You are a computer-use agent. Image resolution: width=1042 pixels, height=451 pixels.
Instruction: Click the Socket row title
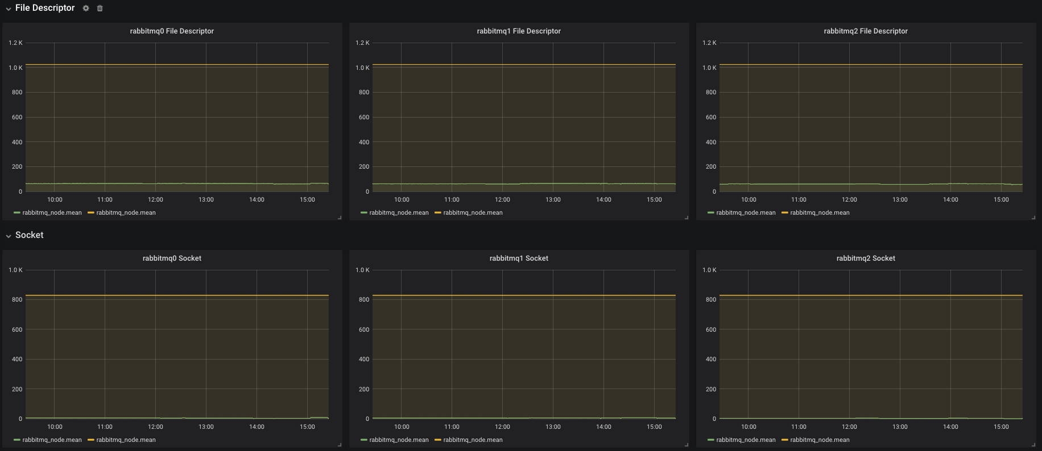30,235
